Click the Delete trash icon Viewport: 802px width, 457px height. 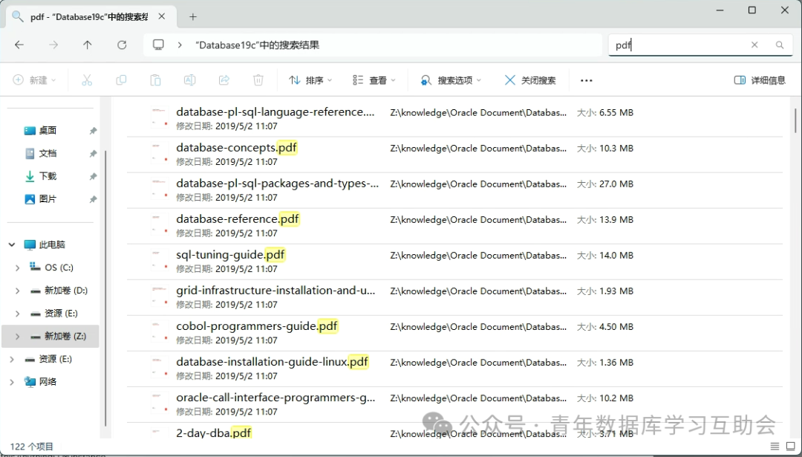[x=258, y=80]
